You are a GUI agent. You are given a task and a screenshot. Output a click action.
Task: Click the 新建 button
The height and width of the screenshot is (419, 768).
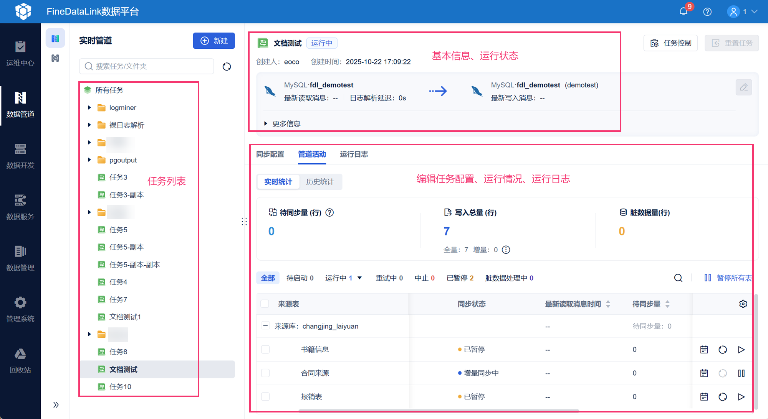[x=214, y=41]
